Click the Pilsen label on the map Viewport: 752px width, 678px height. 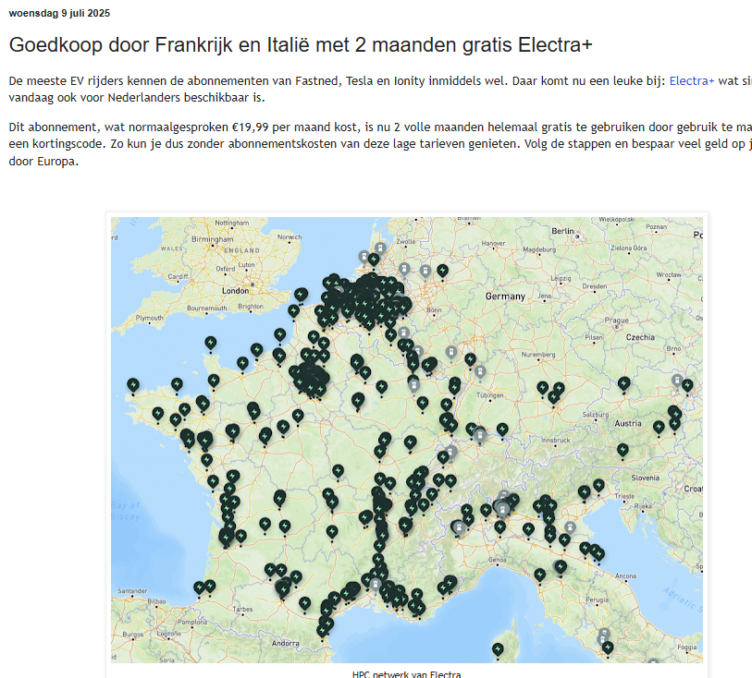594,337
